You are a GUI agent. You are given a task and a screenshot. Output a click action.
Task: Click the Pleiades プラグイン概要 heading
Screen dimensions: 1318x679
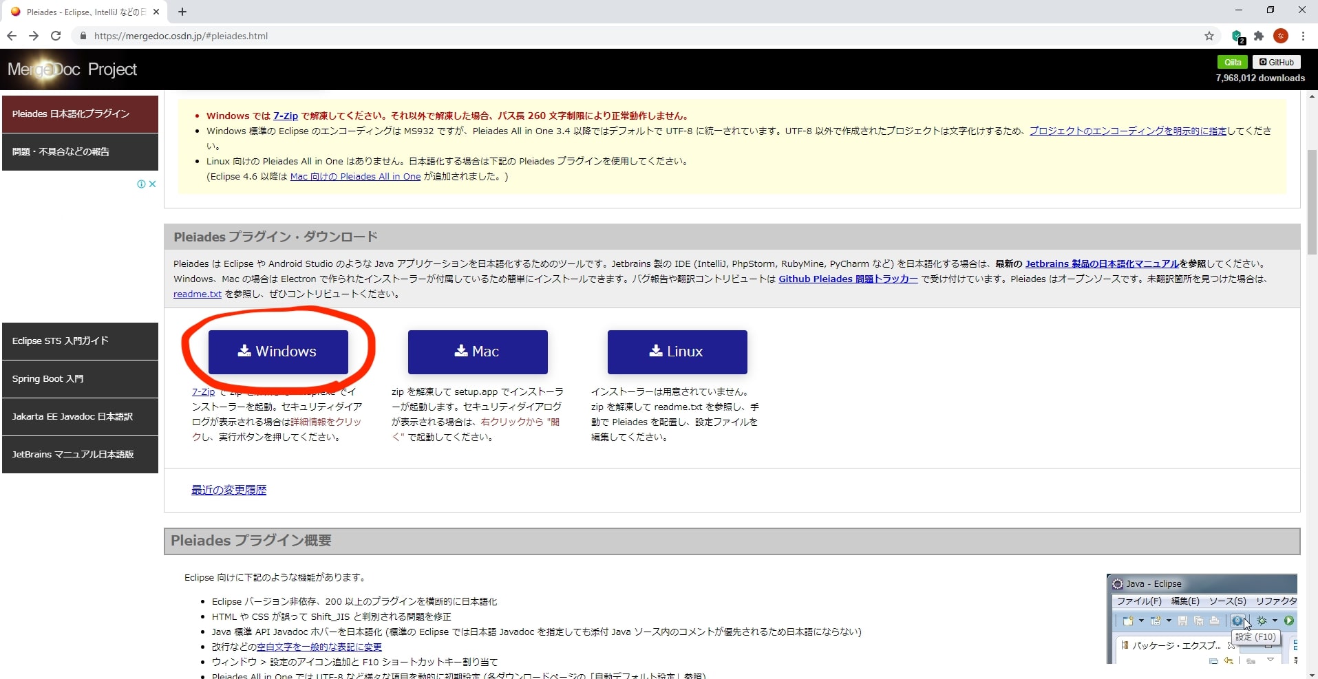click(251, 541)
